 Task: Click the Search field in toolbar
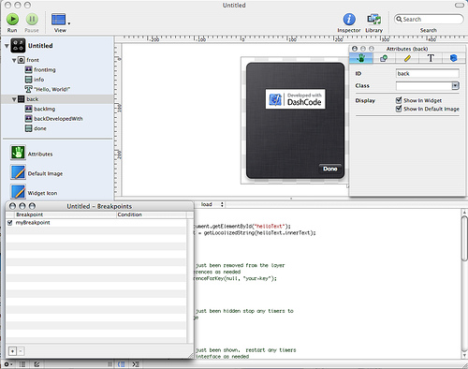(429, 19)
